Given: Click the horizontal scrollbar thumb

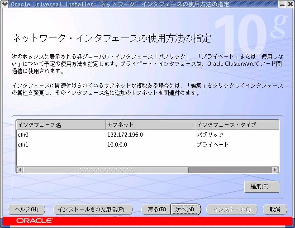Looking at the screenshot, I should pos(106,170).
